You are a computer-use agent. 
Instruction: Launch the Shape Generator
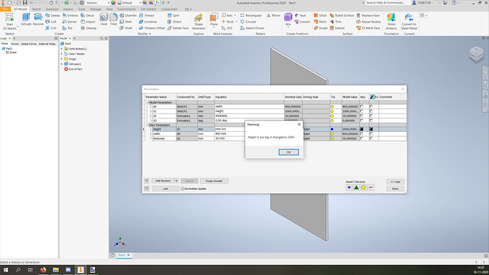pos(198,21)
